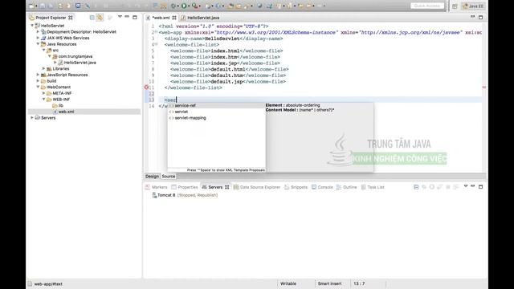514x289 pixels.
Task: Select the com.trungtamjava package label
Action: click(75, 56)
